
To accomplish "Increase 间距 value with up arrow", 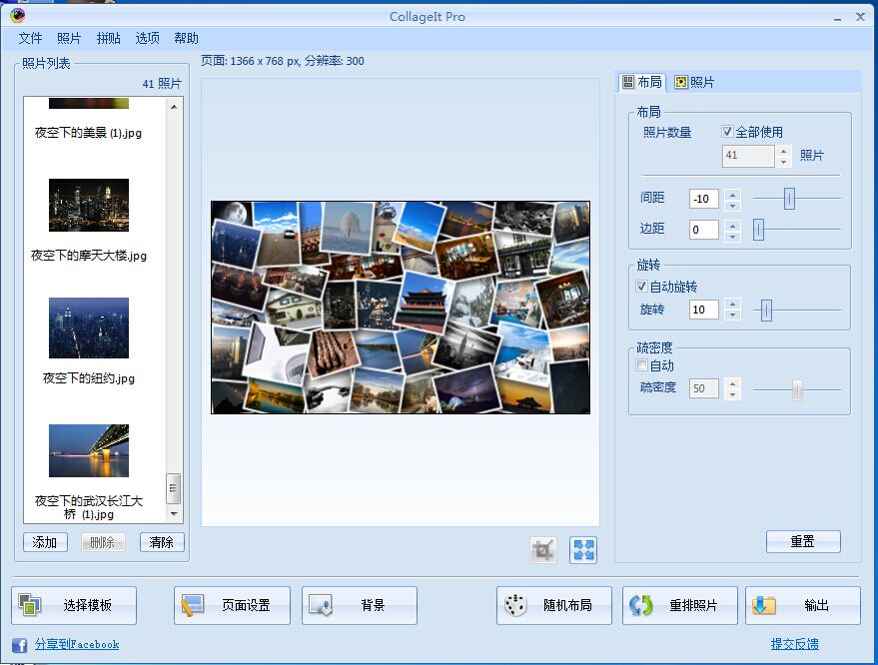I will (732, 195).
